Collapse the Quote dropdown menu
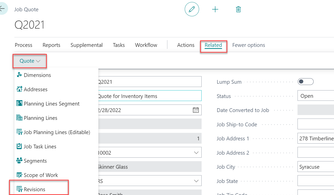Screen dimensions: 334x195 (30, 61)
